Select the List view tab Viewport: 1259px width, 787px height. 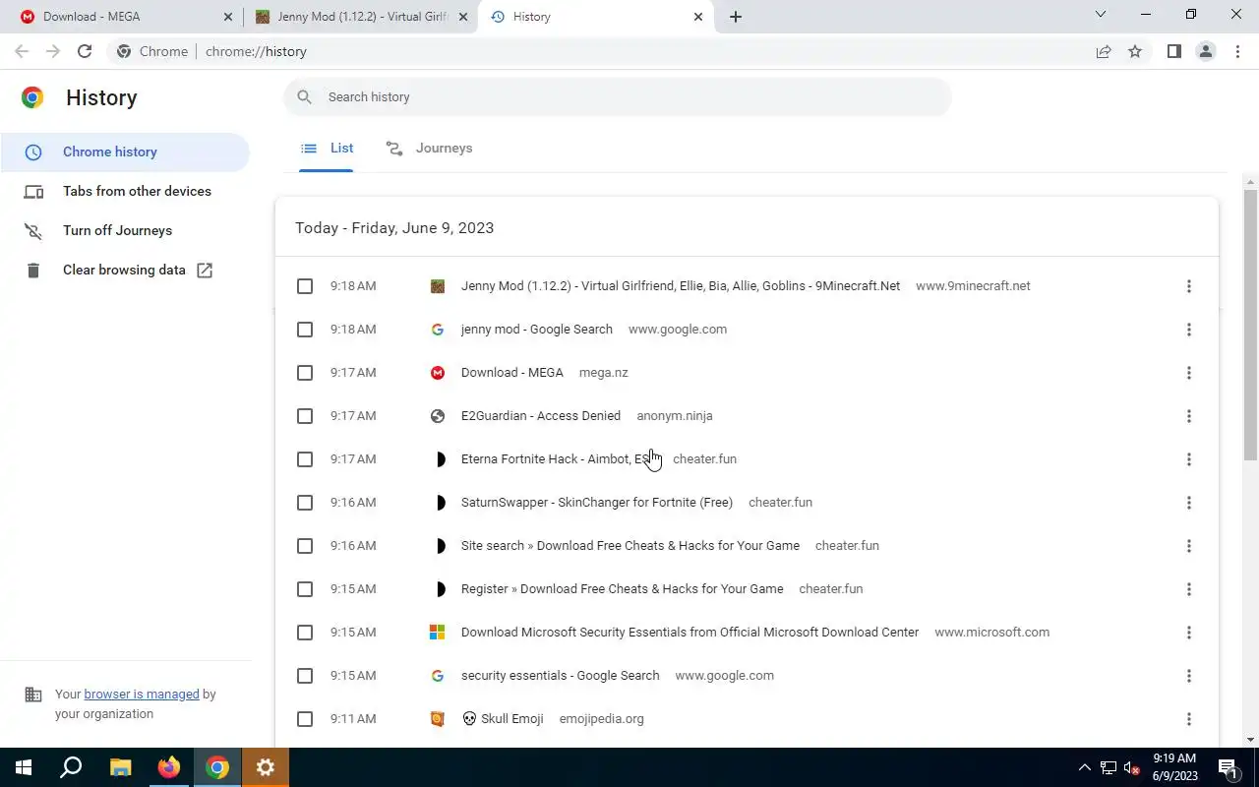click(327, 149)
